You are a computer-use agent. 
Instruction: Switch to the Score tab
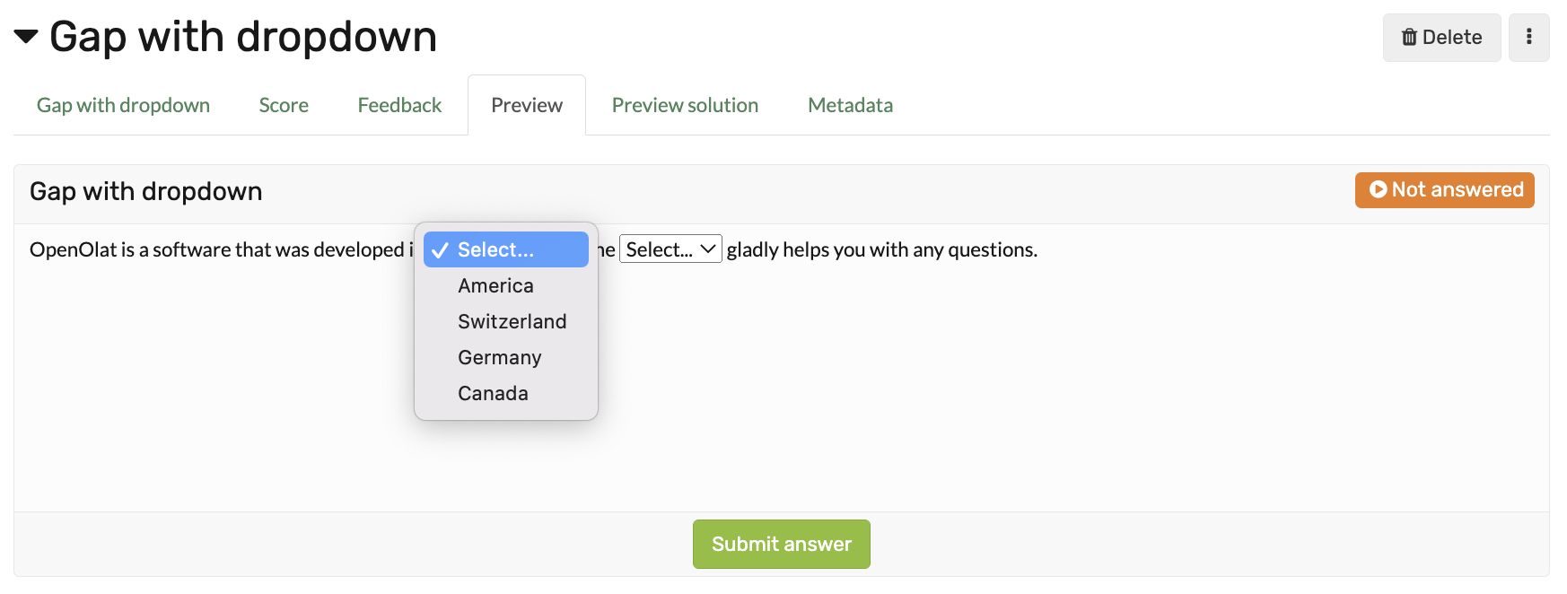283,105
